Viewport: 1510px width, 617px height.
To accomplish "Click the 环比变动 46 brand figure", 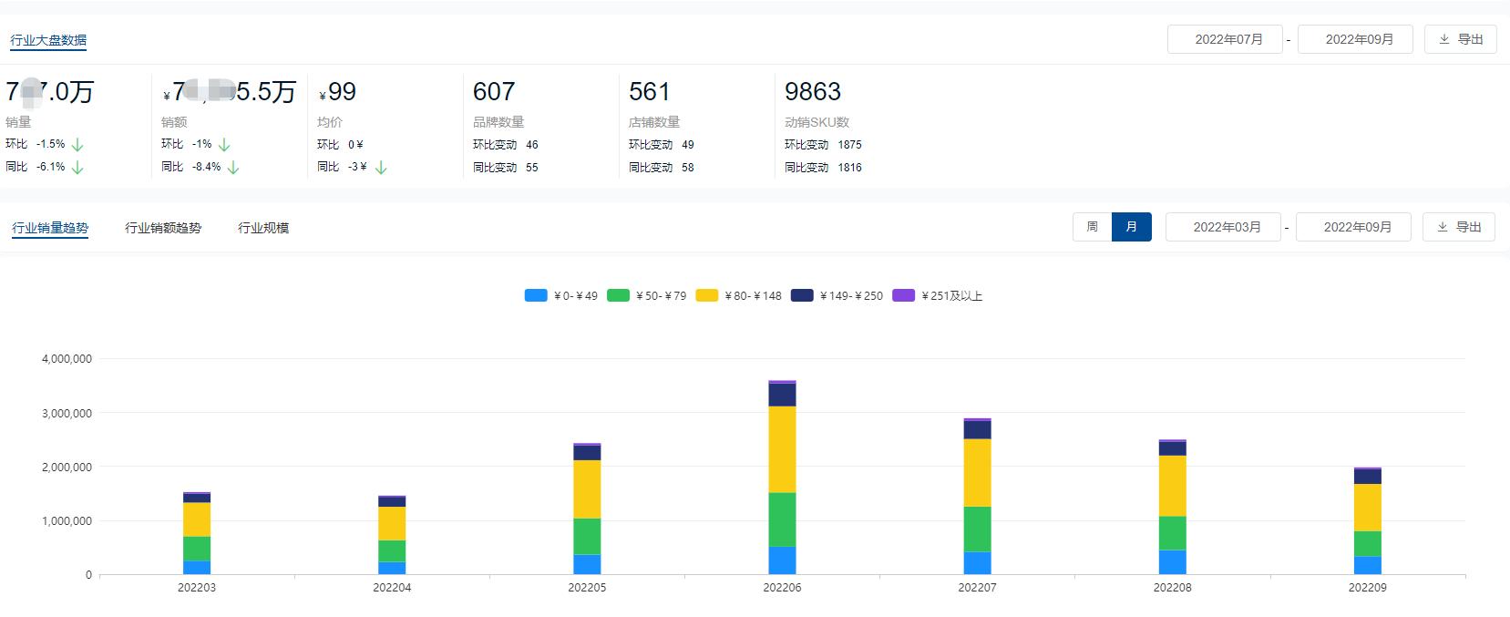I will pyautogui.click(x=506, y=145).
